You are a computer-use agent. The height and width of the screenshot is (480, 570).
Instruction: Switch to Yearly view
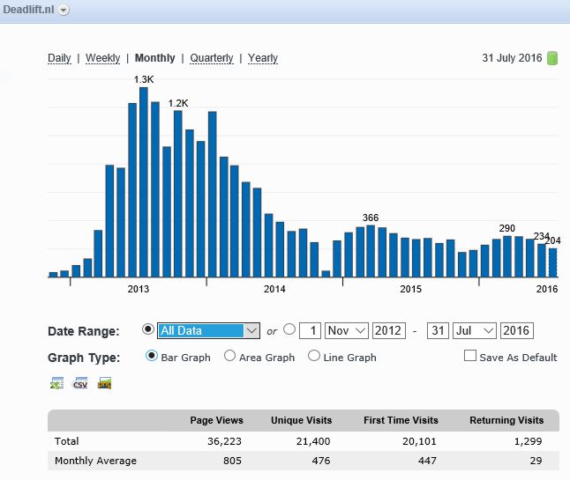263,58
